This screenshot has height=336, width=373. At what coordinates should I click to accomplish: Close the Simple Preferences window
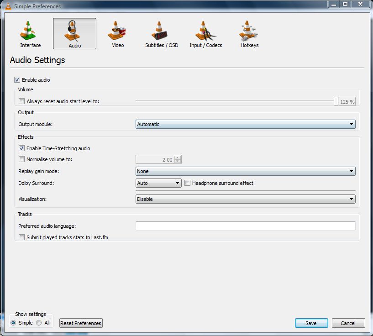click(x=360, y=4)
